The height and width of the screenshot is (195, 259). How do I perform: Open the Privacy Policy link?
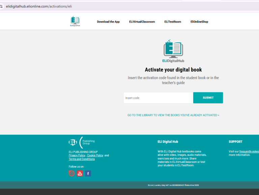pos(77,155)
